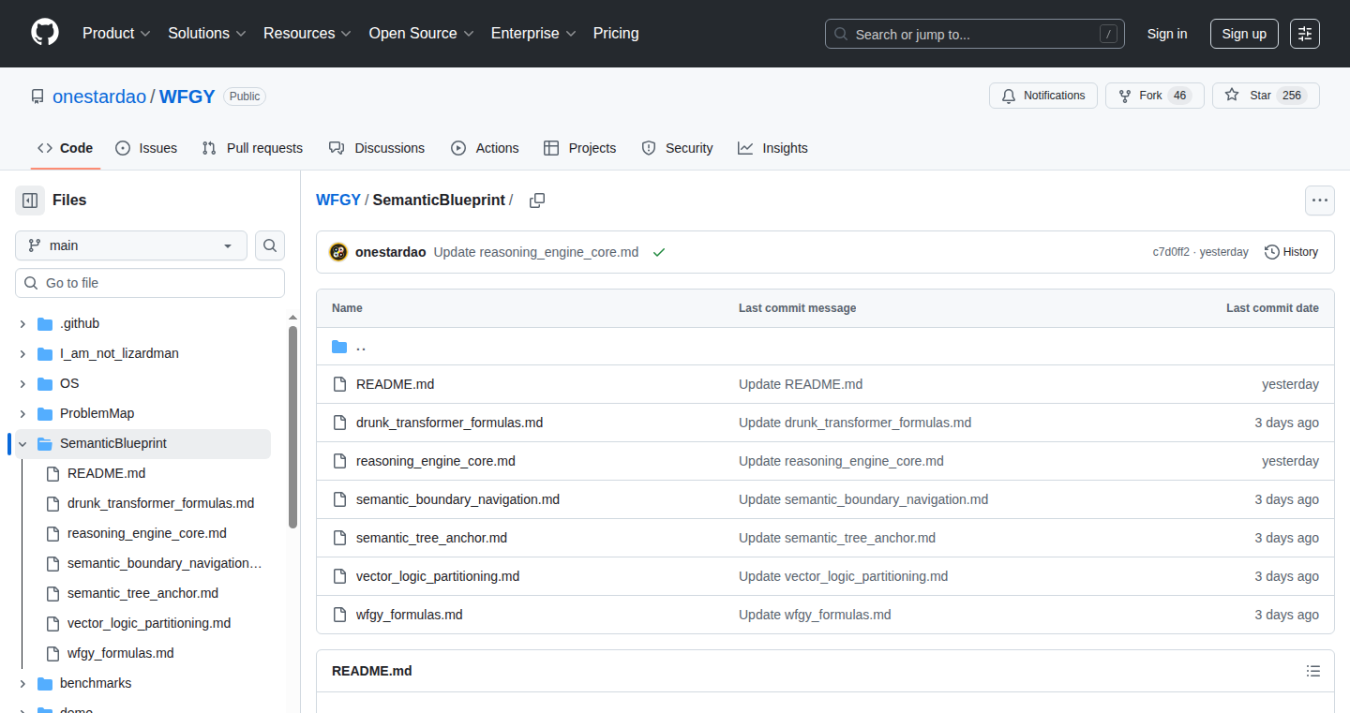Open the more options ellipsis button
Image resolution: width=1350 pixels, height=713 pixels.
[x=1320, y=201]
